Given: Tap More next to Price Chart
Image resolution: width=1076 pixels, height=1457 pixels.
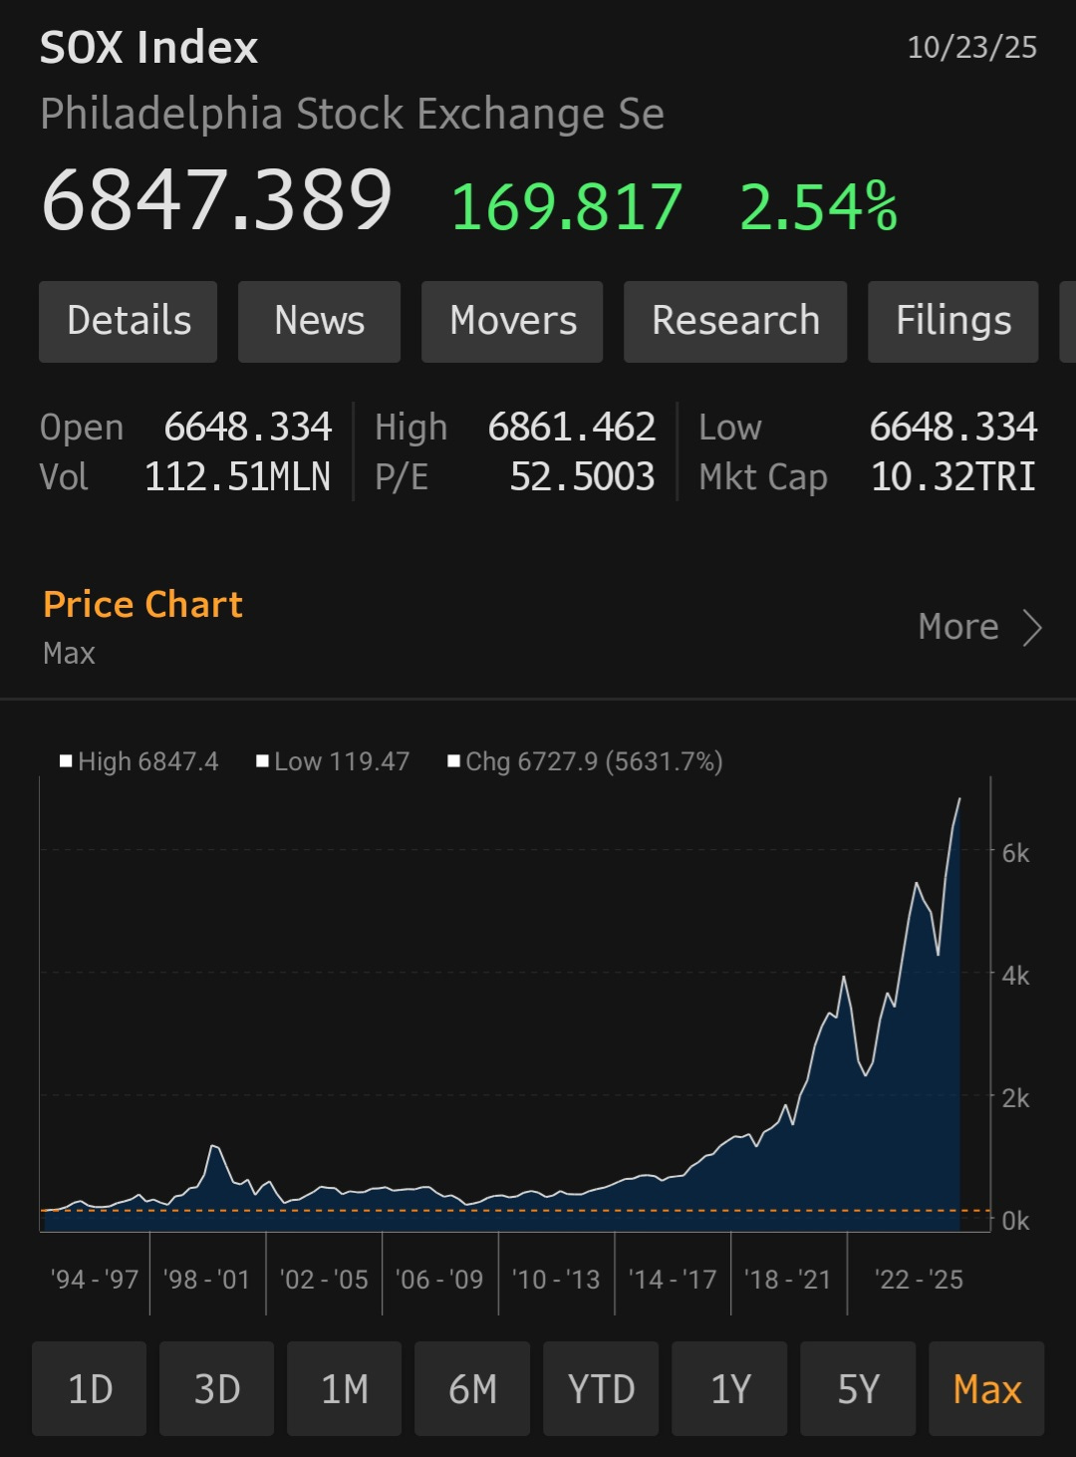Looking at the screenshot, I should coord(958,627).
